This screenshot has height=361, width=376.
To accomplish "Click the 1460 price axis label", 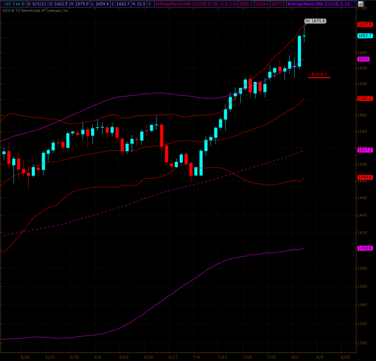I will (362, 198).
